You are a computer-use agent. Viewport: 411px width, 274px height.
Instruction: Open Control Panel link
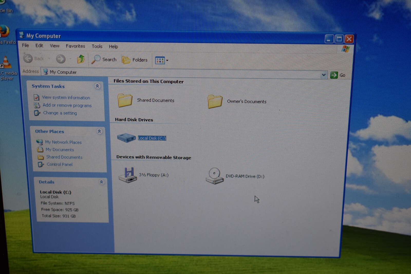click(x=59, y=164)
